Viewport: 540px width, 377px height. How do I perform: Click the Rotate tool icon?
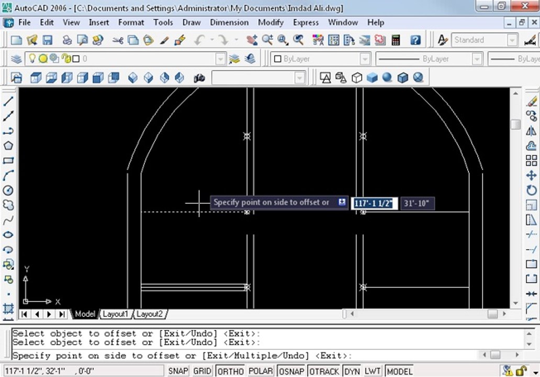pos(532,190)
